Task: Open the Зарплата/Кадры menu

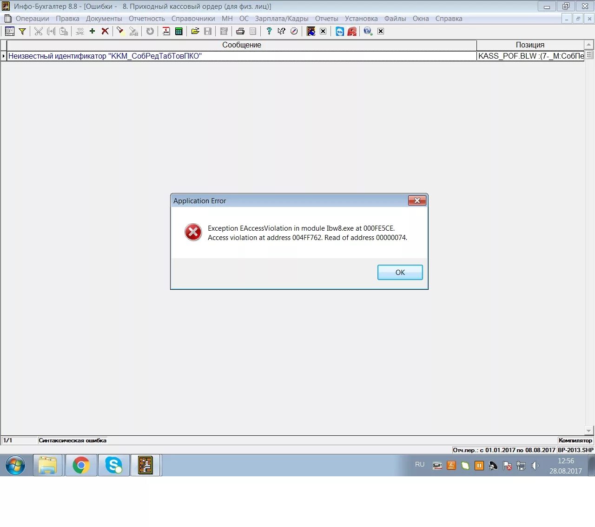Action: pos(282,19)
